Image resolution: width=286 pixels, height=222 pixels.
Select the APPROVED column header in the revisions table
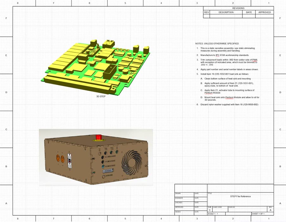click(264, 12)
